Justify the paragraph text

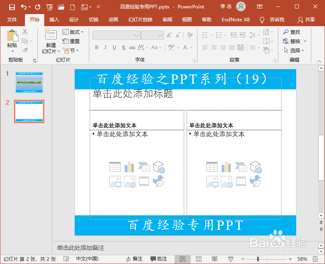tap(232, 47)
